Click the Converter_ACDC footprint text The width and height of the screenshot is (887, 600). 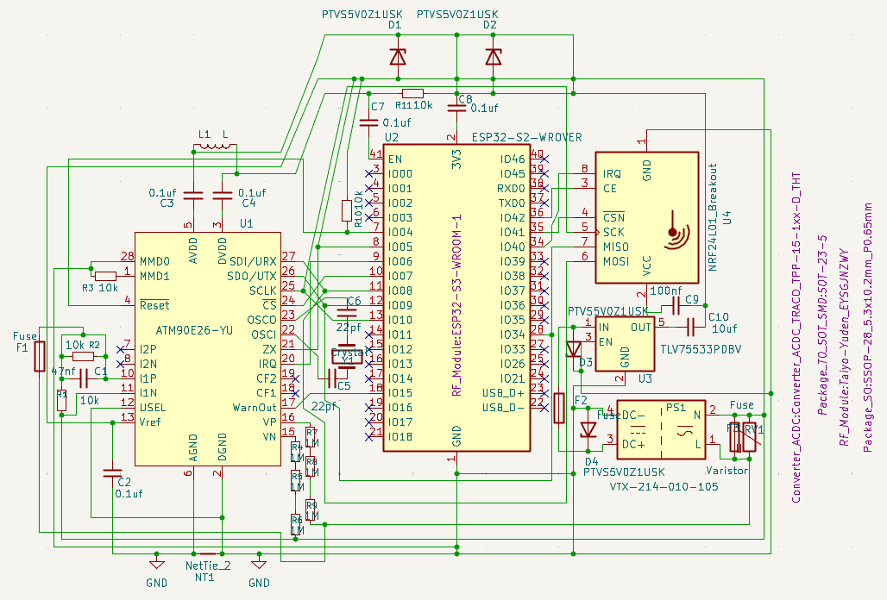coord(796,338)
